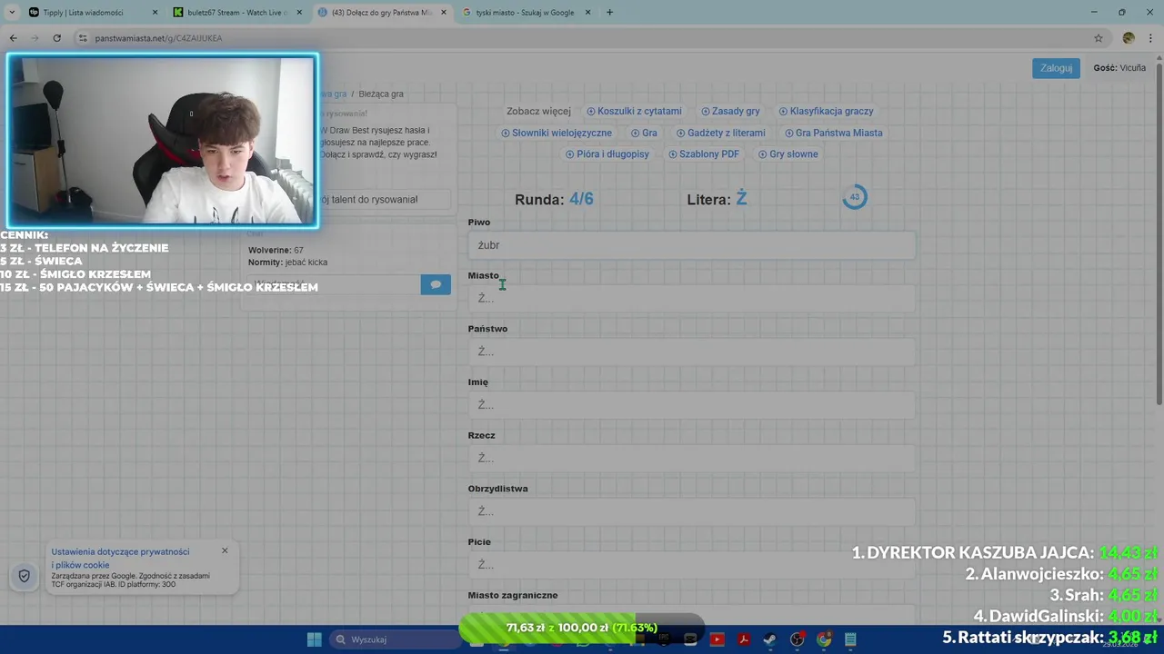Image resolution: width=1164 pixels, height=654 pixels.
Task: Send chat message with speech bubble button
Action: pos(436,284)
